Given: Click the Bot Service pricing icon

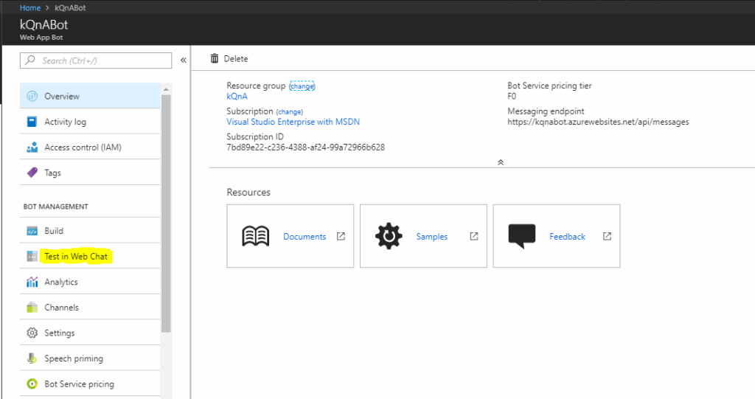Looking at the screenshot, I should [x=32, y=384].
